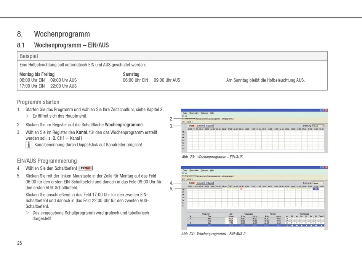Screen dimensions: 362x255
Task: Toggle the Sa checkbox in the 06:00 EIN row
Action: tap(311, 218)
